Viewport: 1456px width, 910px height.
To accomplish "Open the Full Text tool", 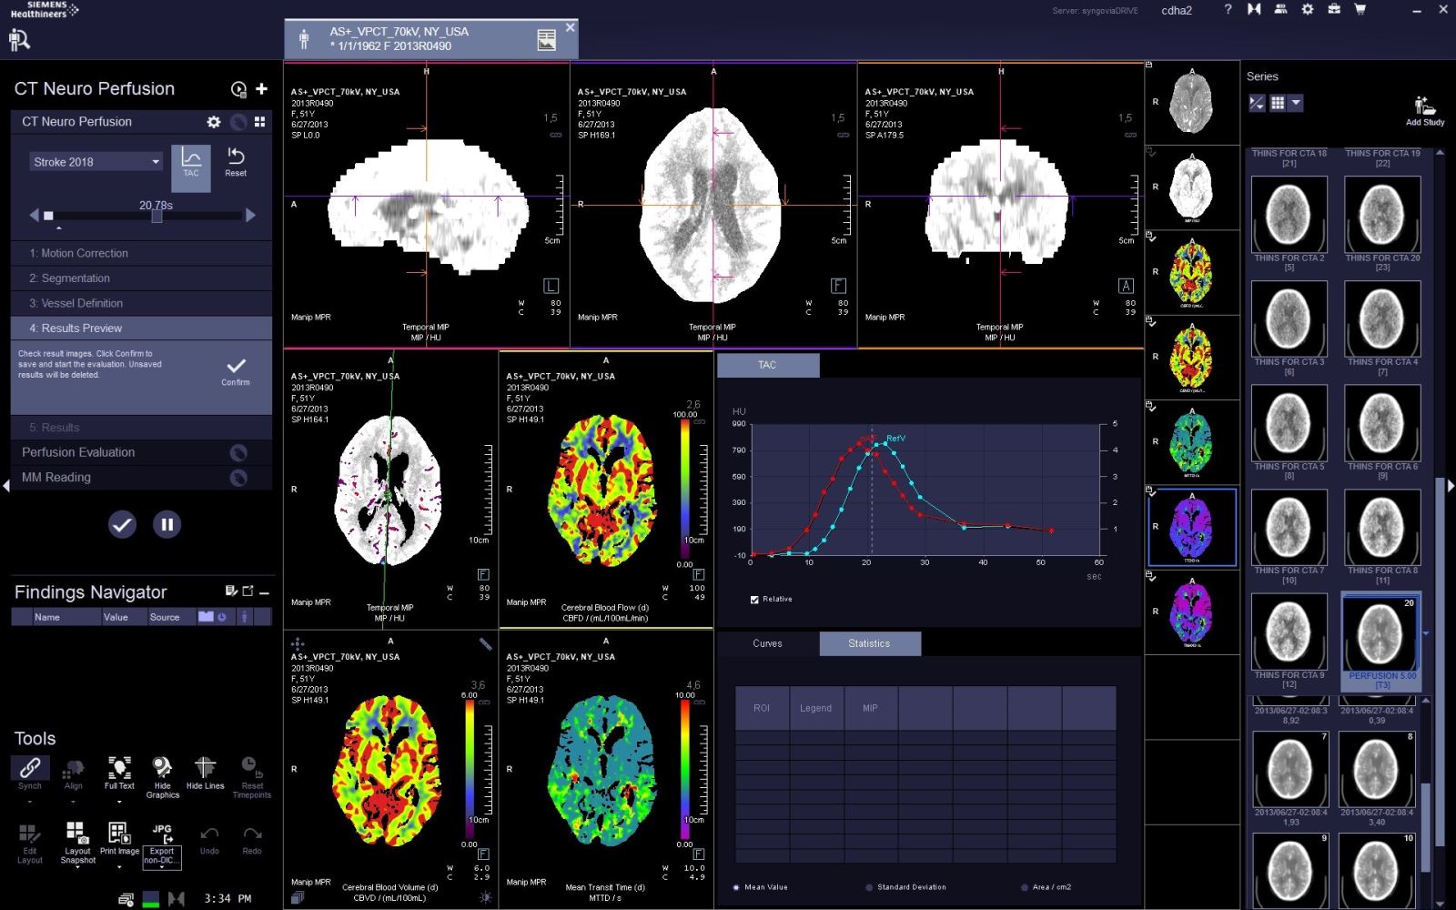I will pyautogui.click(x=119, y=770).
